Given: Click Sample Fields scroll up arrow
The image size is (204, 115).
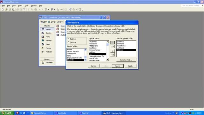Looking at the screenshot, I should 107,42.
